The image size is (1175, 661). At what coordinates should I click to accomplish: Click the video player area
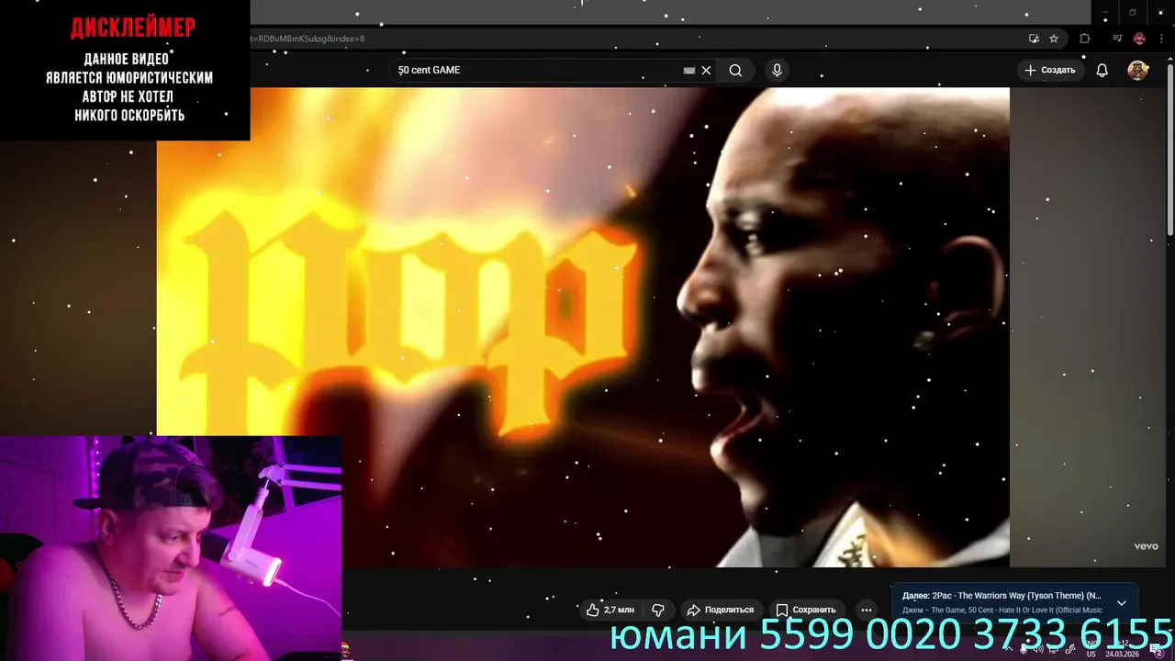click(x=583, y=327)
